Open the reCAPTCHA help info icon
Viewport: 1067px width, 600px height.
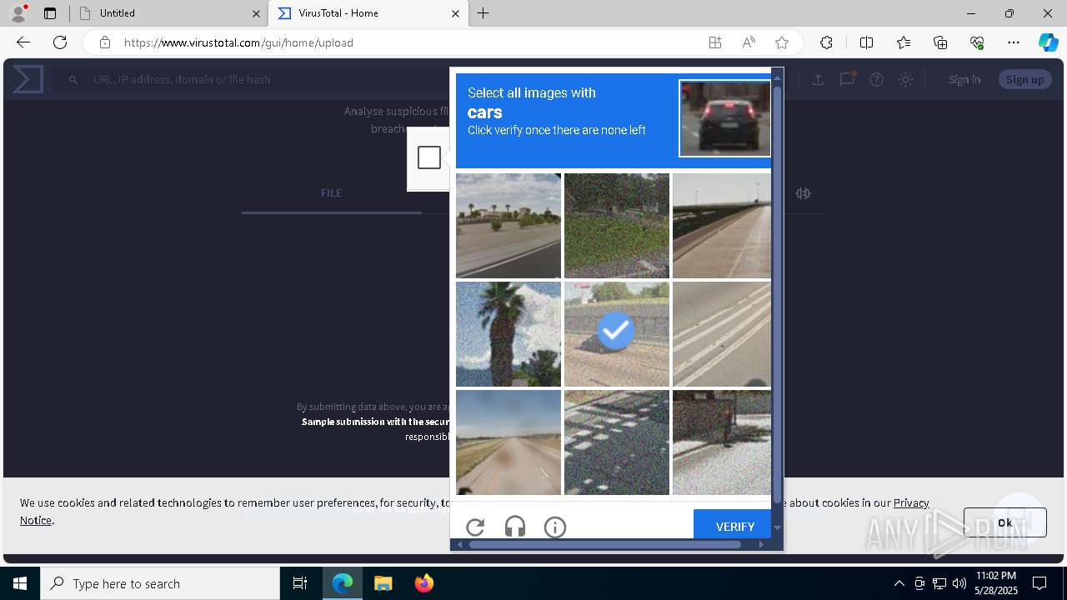click(555, 527)
